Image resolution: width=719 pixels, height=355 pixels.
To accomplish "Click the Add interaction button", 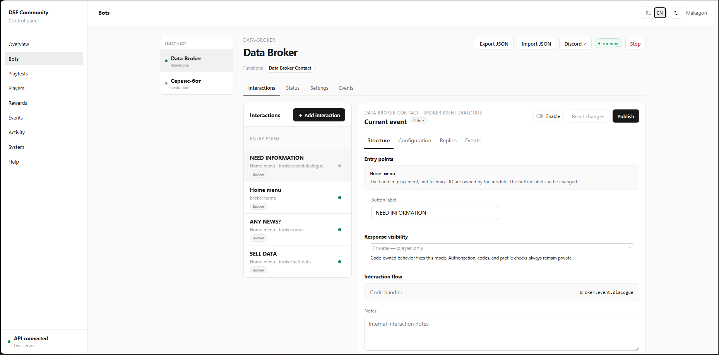I will click(319, 115).
